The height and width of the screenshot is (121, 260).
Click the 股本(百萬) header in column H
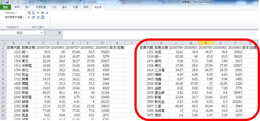pos(117,47)
